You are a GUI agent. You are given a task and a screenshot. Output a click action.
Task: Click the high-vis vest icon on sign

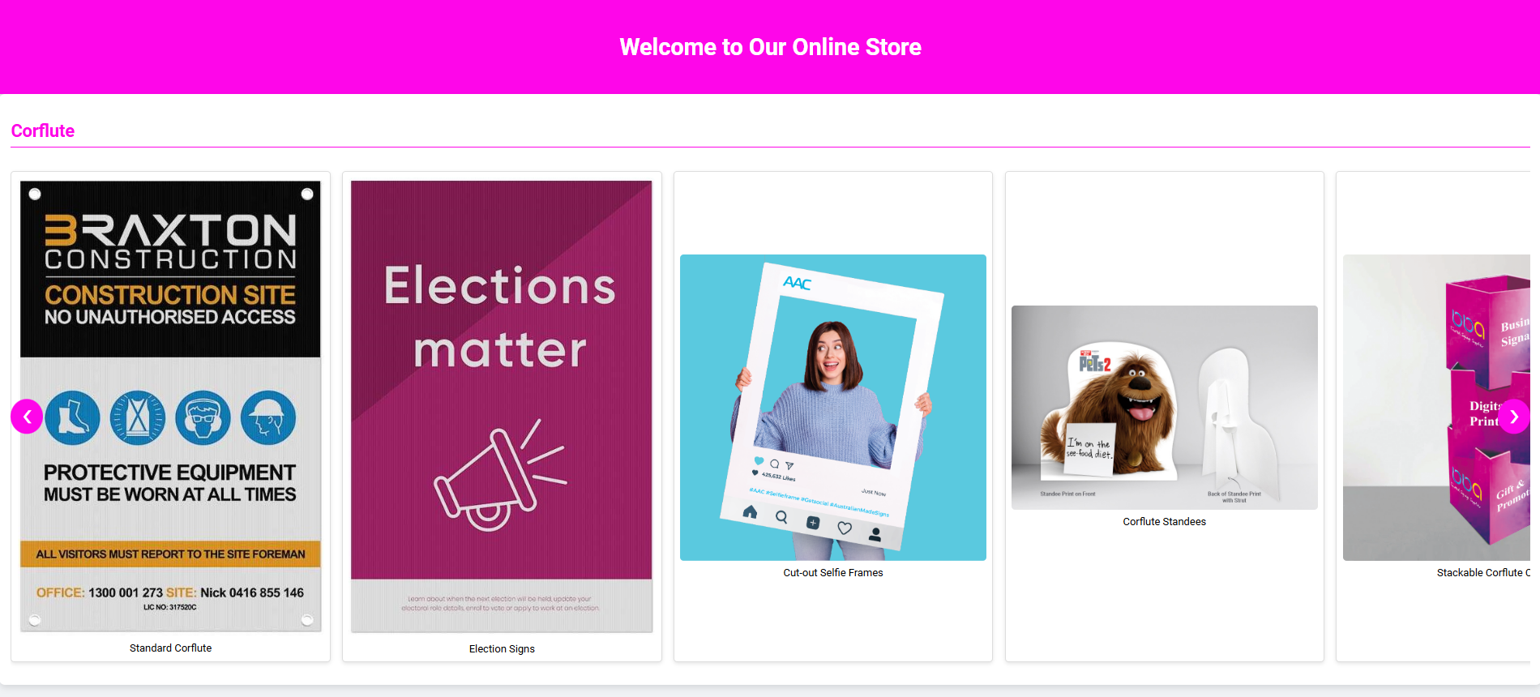pos(138,417)
